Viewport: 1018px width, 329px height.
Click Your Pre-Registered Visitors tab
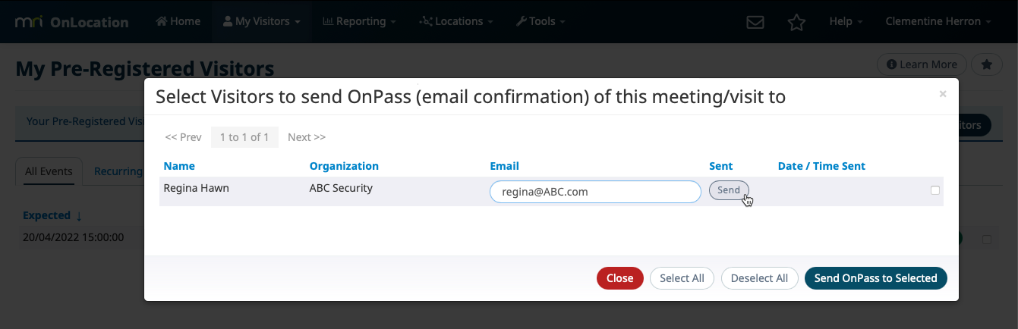coord(87,121)
